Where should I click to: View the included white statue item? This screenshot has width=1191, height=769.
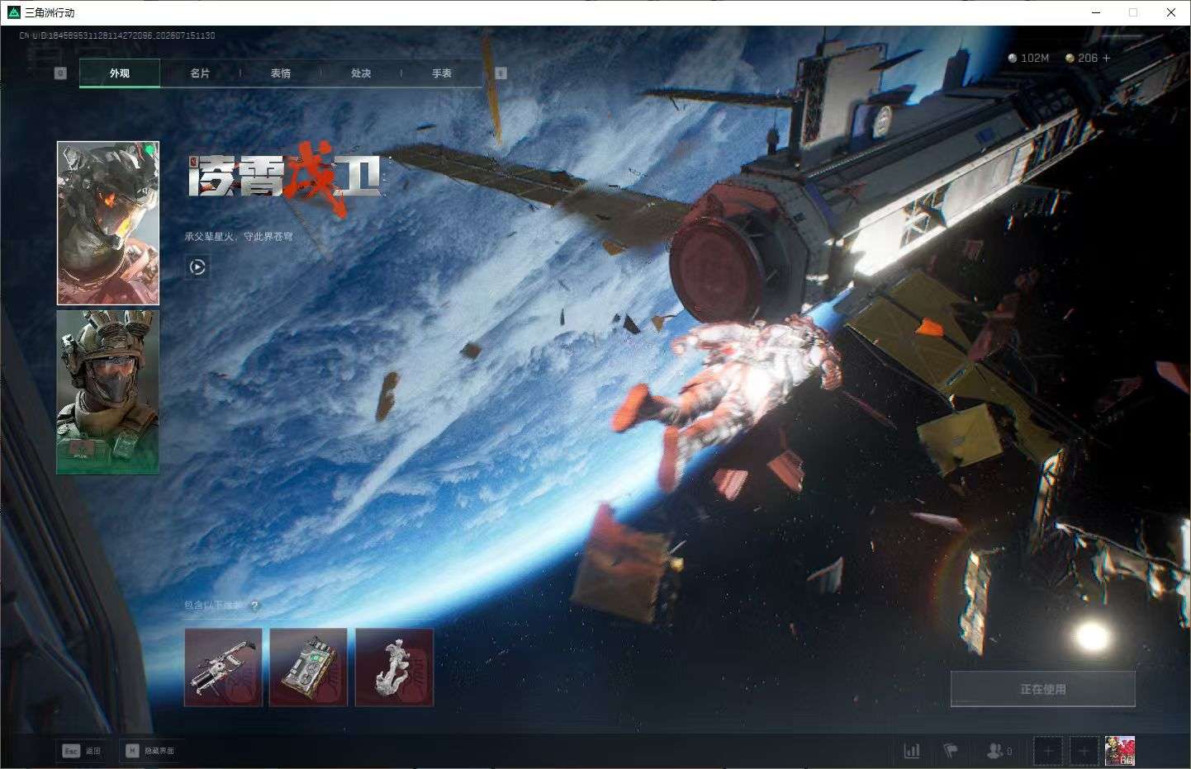tap(394, 668)
